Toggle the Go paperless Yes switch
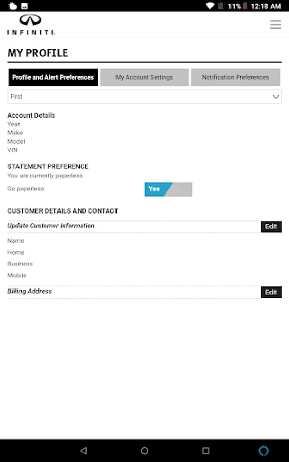The height and width of the screenshot is (462, 289). click(x=168, y=189)
